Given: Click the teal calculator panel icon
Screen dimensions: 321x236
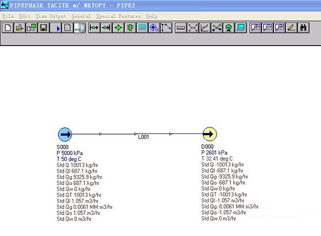Looking at the screenshot, I should (x=142, y=28).
